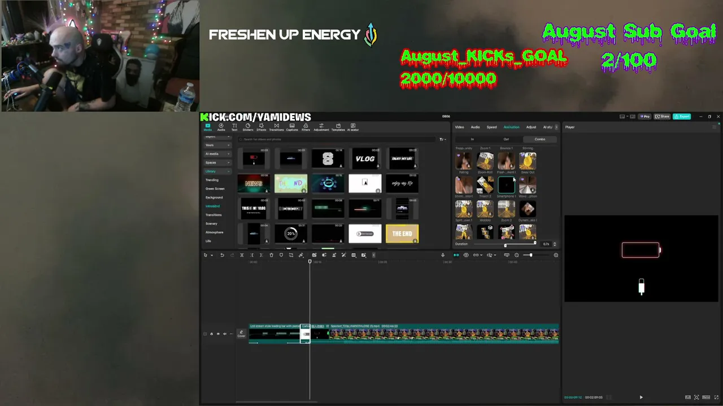This screenshot has width=723, height=406.
Task: Open the Stickers panel
Action: 247,127
